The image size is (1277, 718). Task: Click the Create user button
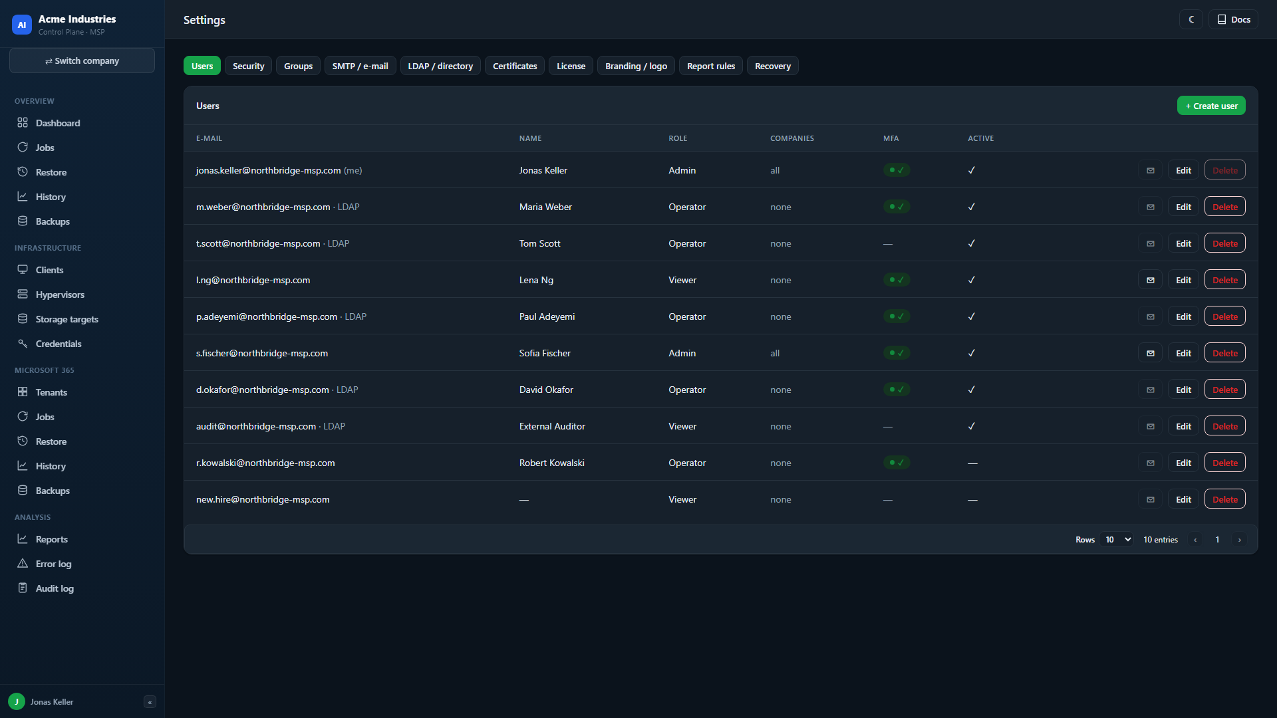click(x=1211, y=106)
